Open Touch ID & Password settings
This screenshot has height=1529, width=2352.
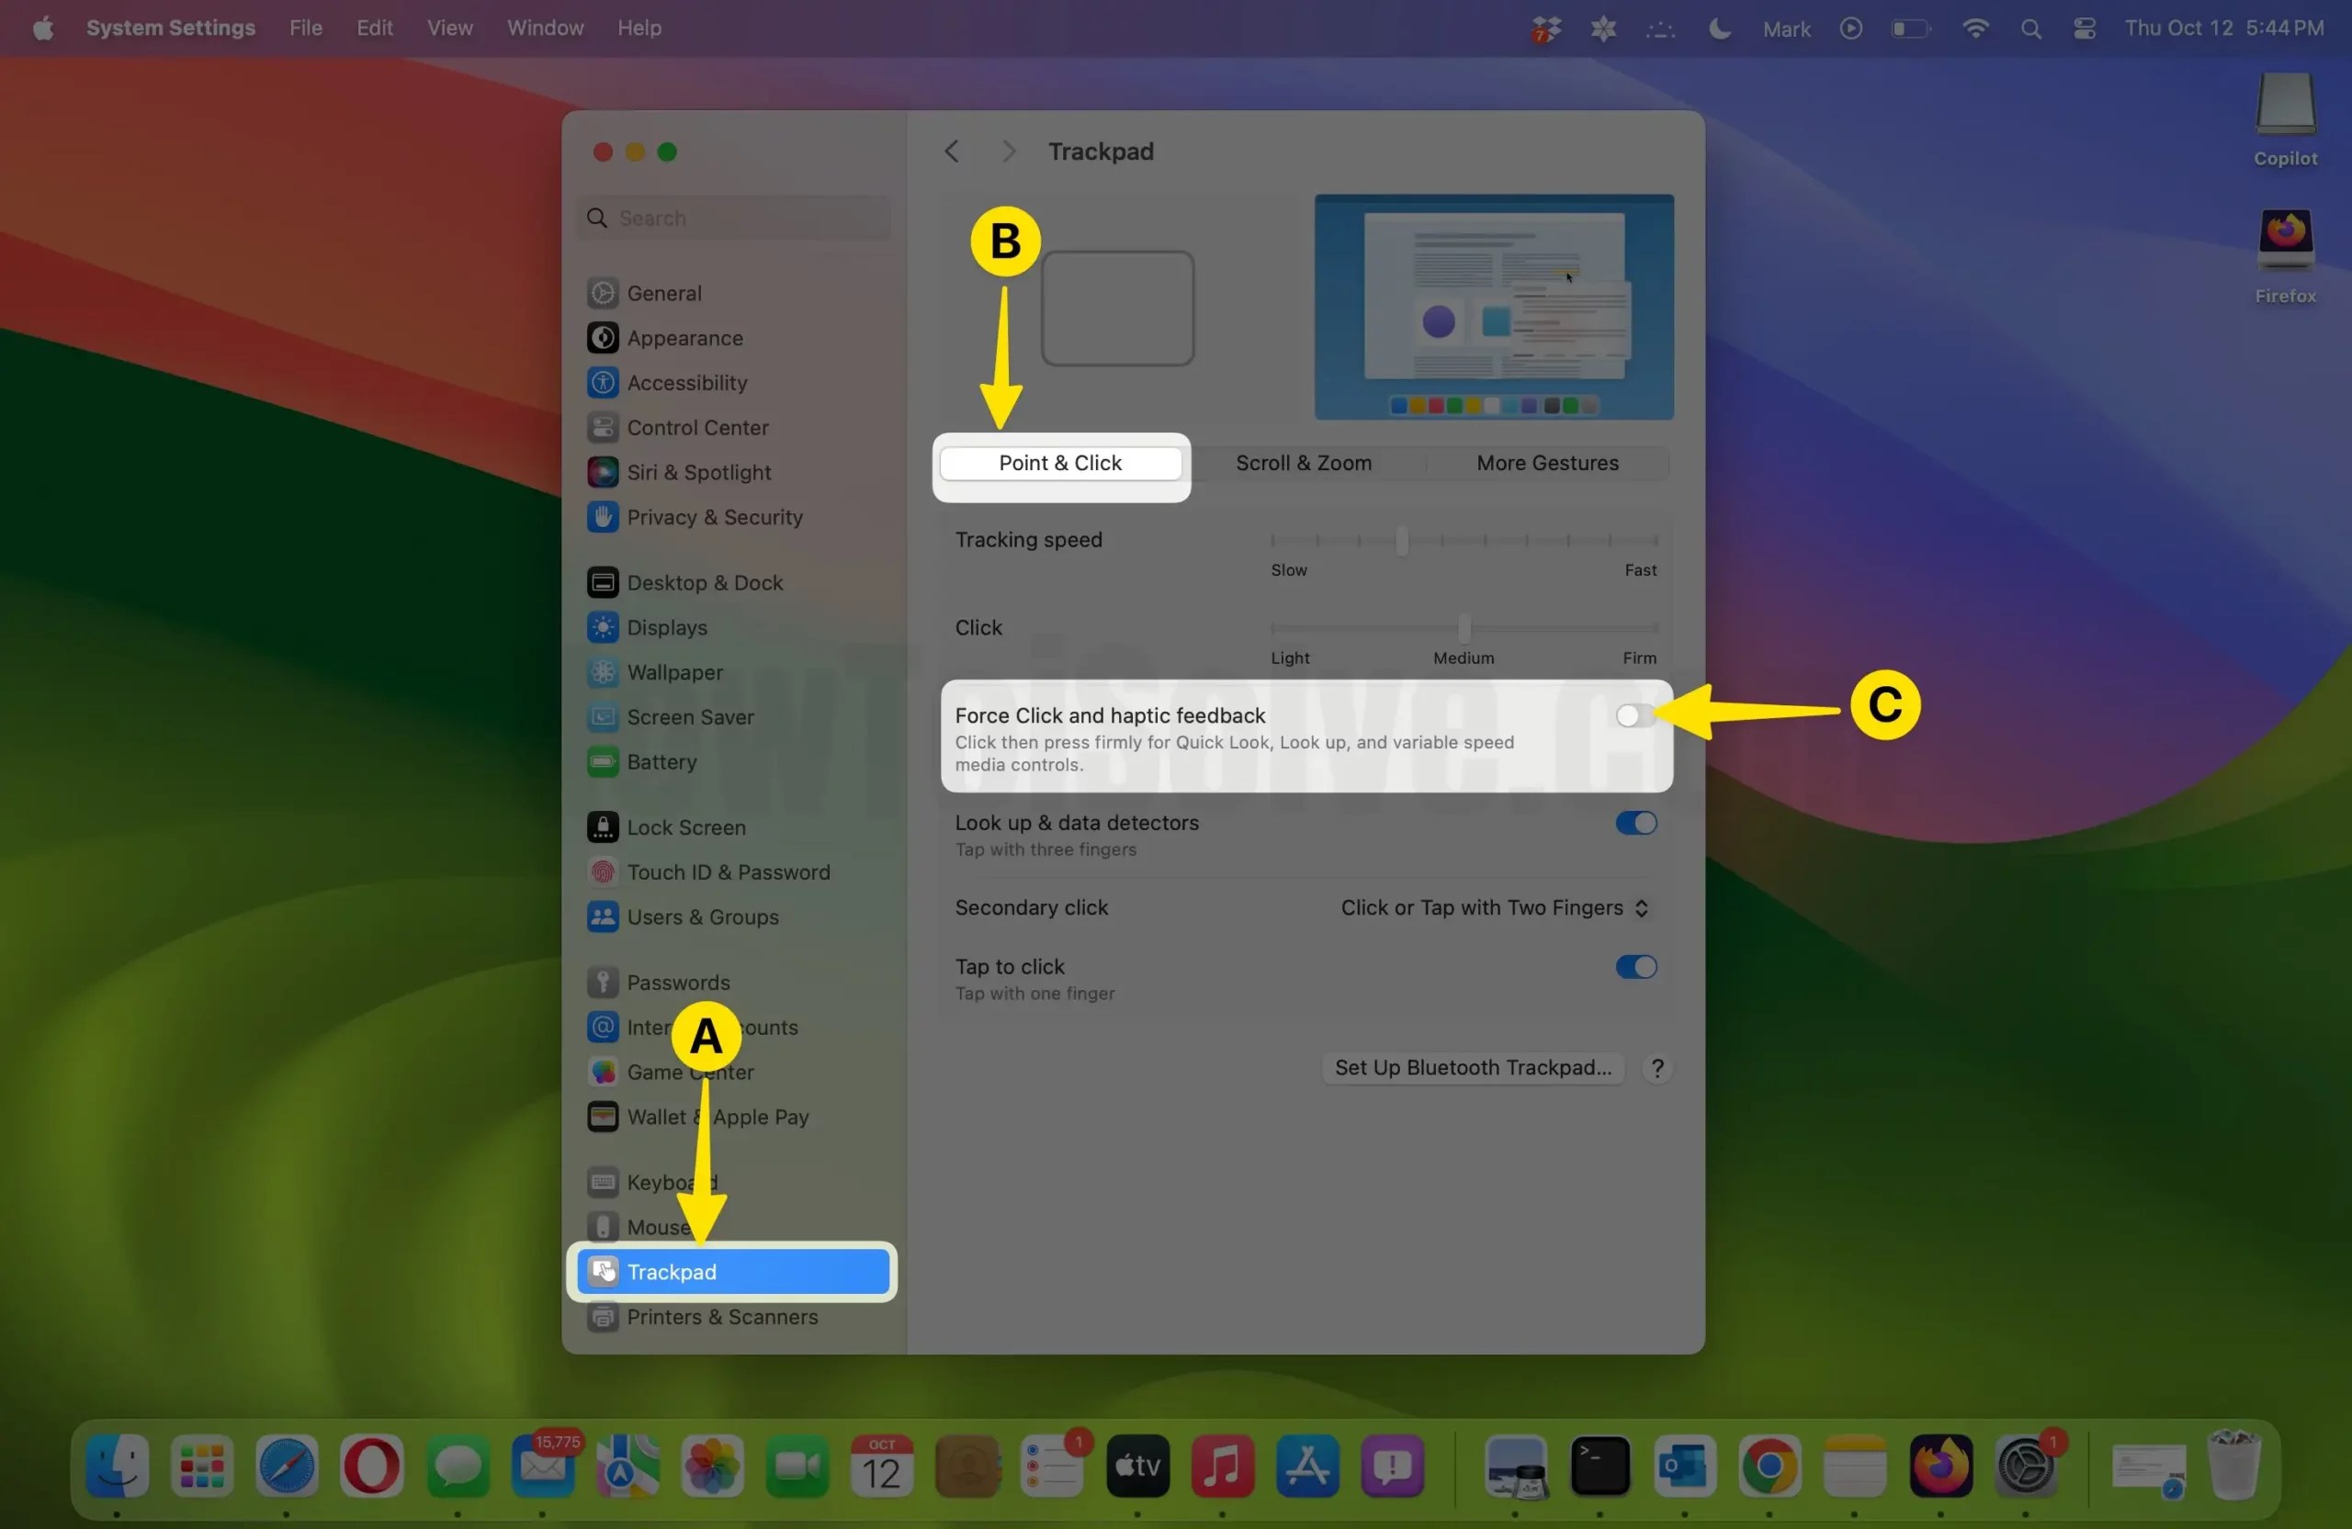729,872
